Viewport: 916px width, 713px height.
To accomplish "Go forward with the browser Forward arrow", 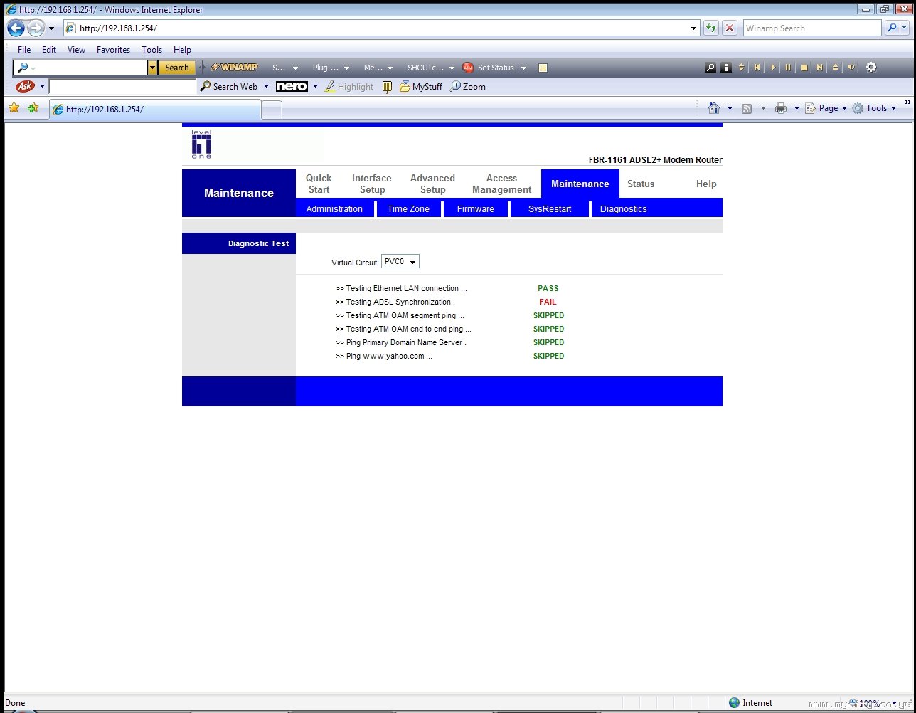I will [x=36, y=28].
